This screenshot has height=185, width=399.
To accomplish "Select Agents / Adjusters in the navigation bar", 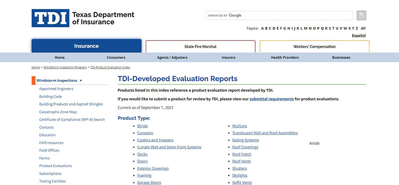I will (172, 57).
